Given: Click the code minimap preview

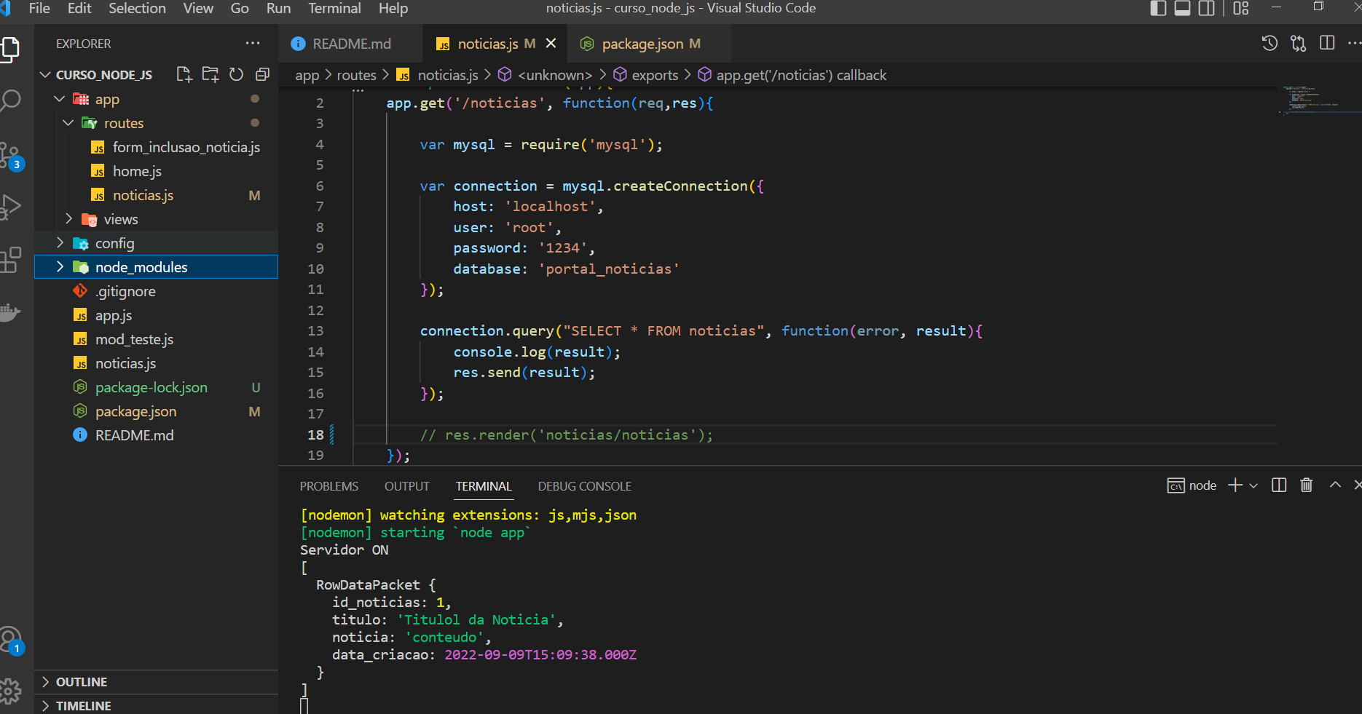Looking at the screenshot, I should point(1319,100).
